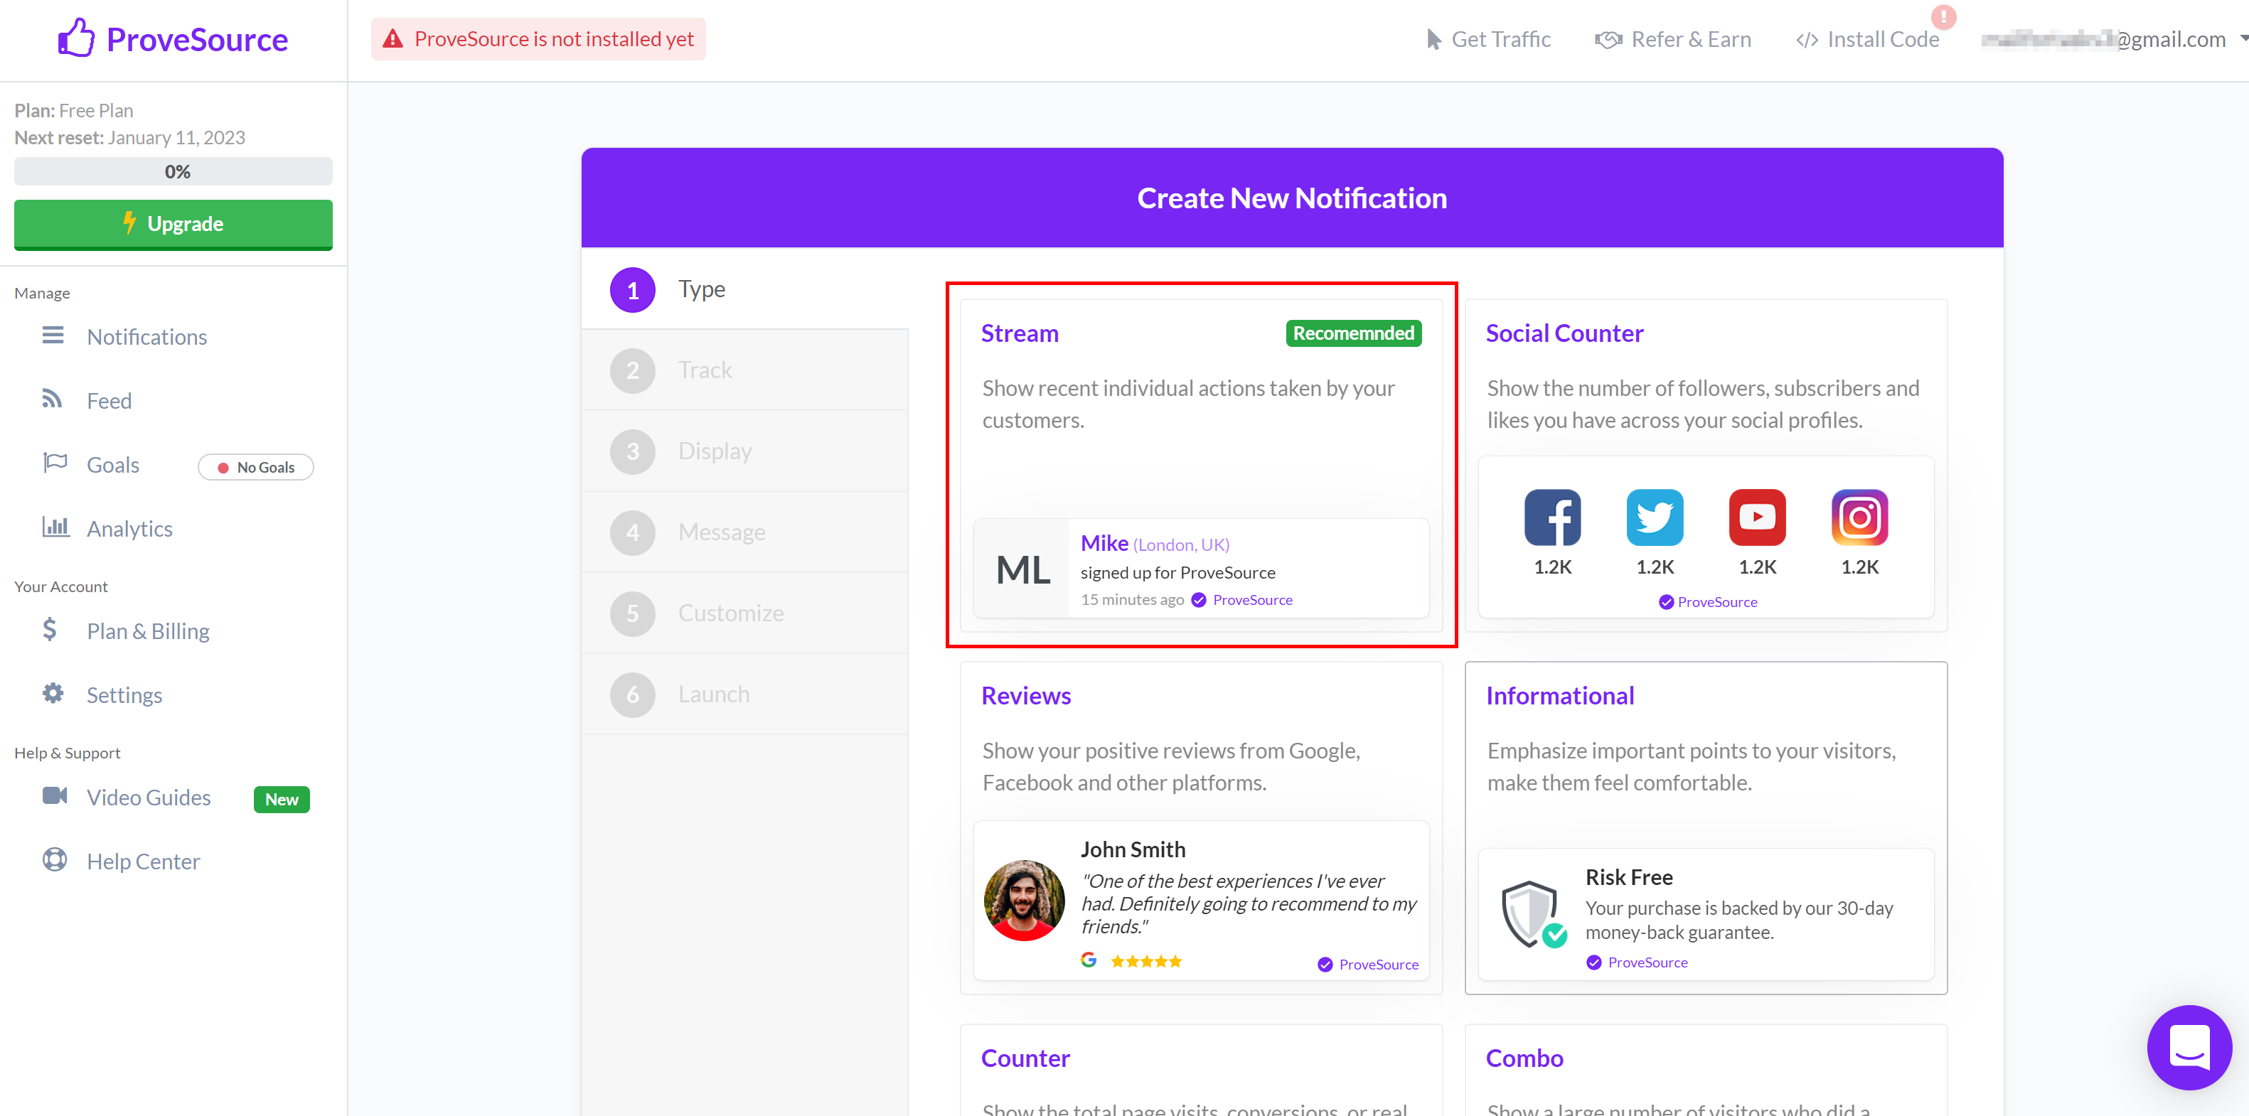Screen dimensions: 2249x1116
Task: Select step 1 Type in wizard
Action: (744, 289)
